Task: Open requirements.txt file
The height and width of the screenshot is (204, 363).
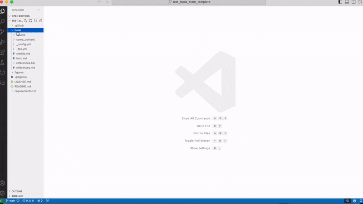Action: coord(25,91)
